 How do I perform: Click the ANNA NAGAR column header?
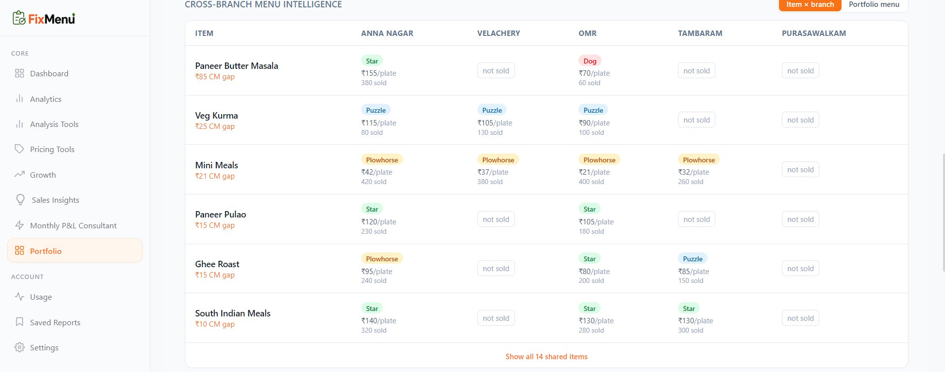click(x=387, y=33)
